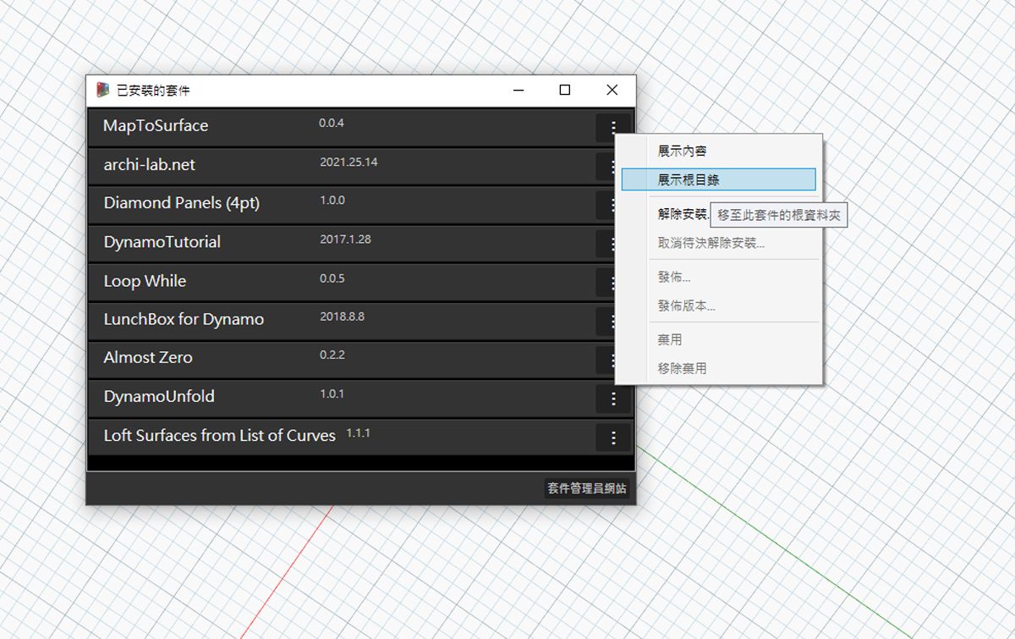Image resolution: width=1015 pixels, height=639 pixels.
Task: Select the Diamond Panels (4pt) package name
Action: click(x=182, y=203)
